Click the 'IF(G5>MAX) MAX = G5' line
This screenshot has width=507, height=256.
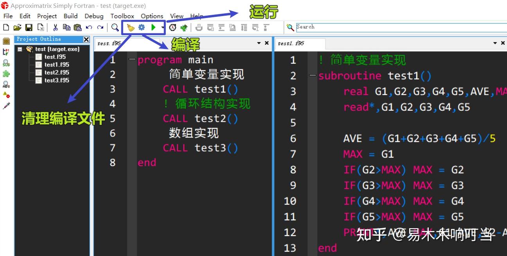(403, 216)
